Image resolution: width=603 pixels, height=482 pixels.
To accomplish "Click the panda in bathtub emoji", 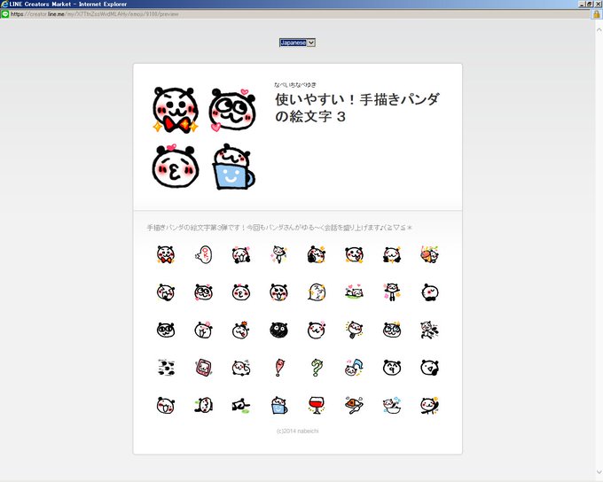I will pos(392,405).
